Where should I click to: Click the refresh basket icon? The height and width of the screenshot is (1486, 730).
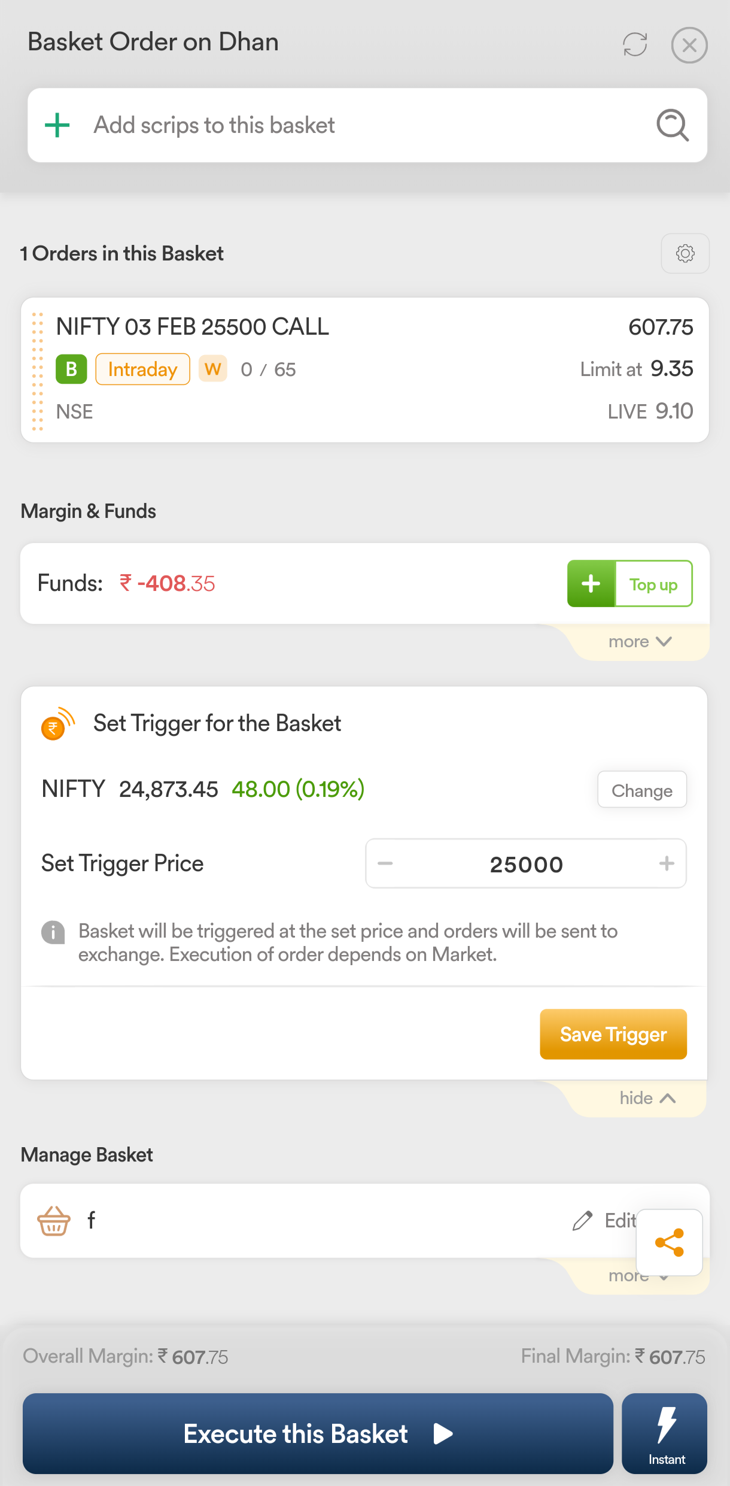(x=635, y=44)
